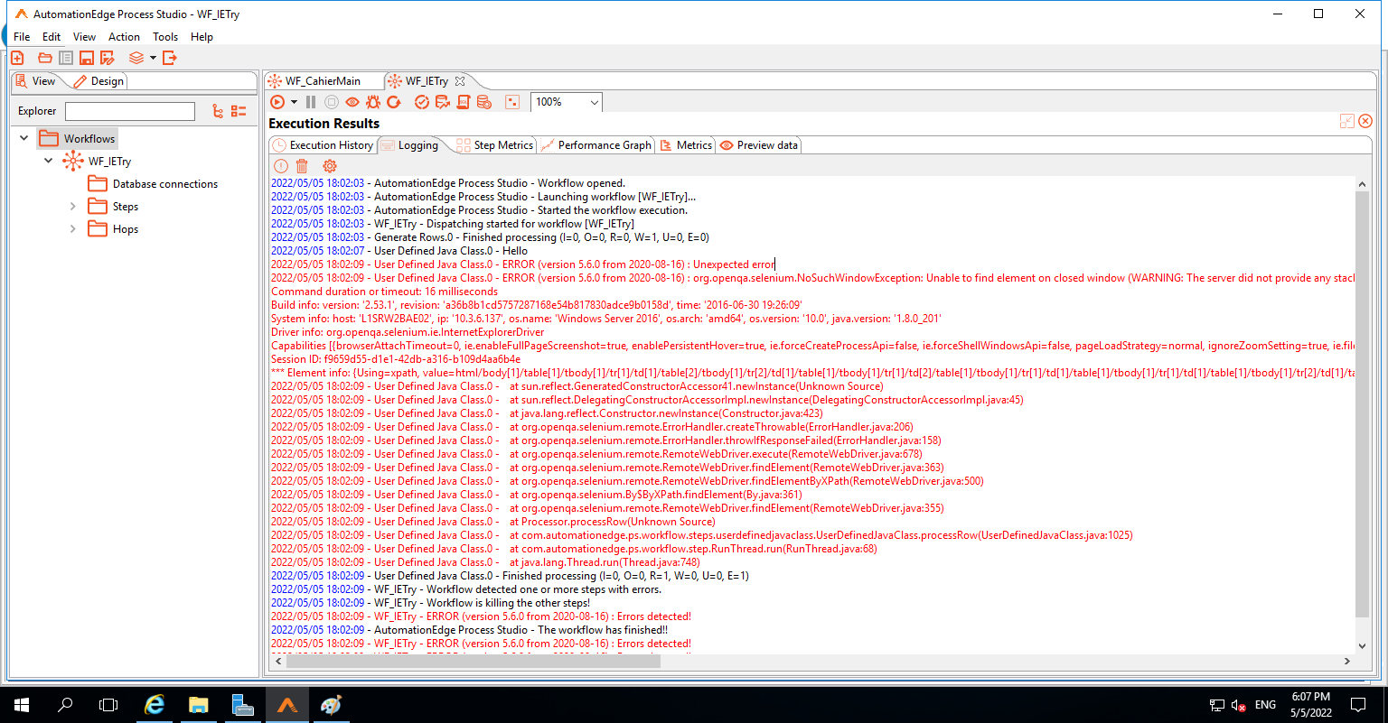Pause the running workflow

(x=311, y=102)
